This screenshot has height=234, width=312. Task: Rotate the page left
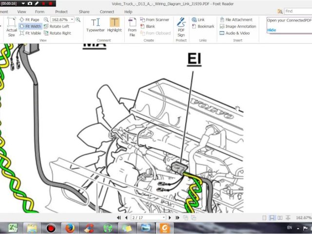pyautogui.click(x=57, y=26)
